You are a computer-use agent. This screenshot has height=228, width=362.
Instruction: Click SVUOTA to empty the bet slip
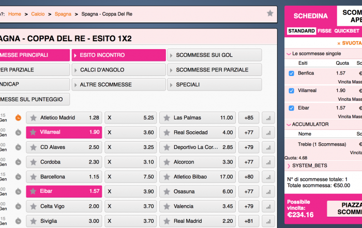coord(350,43)
